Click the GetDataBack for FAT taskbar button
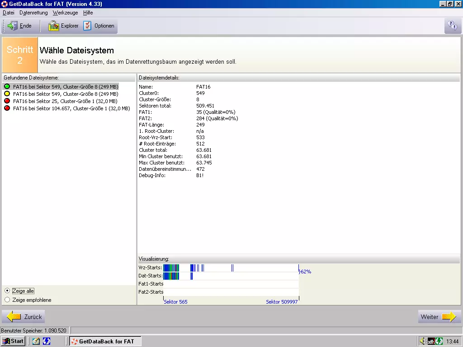463x347 pixels. click(105, 341)
